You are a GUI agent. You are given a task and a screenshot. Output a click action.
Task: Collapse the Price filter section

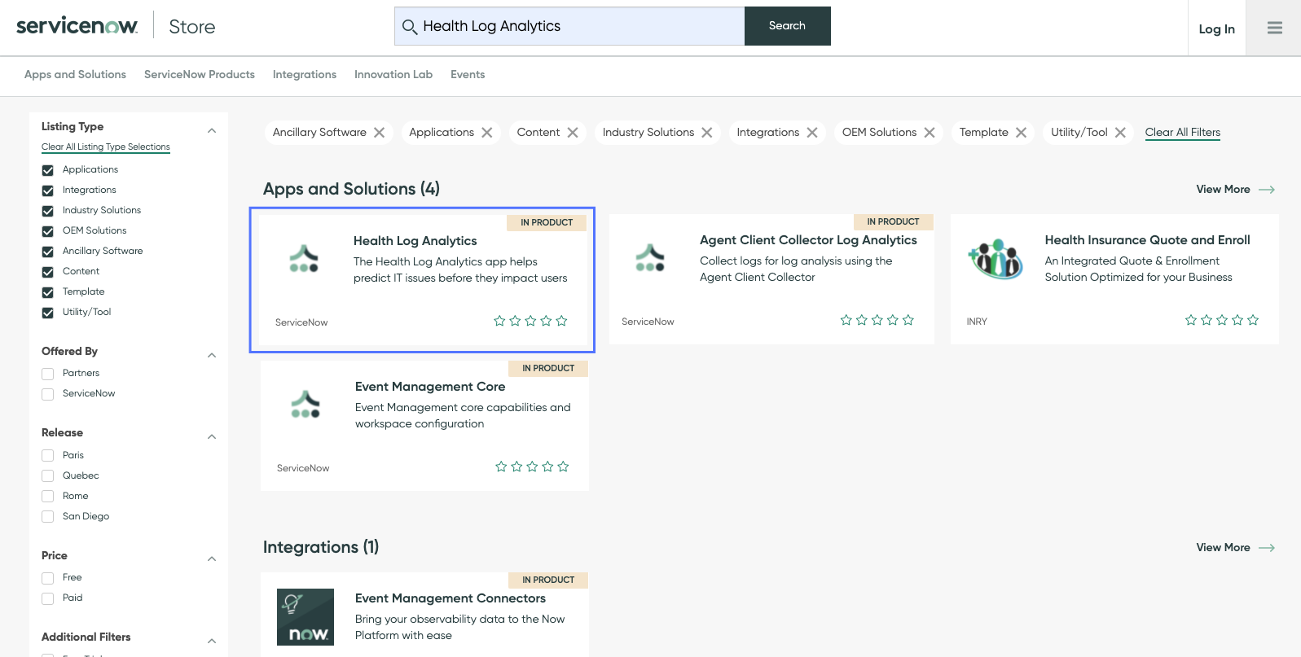(x=212, y=558)
